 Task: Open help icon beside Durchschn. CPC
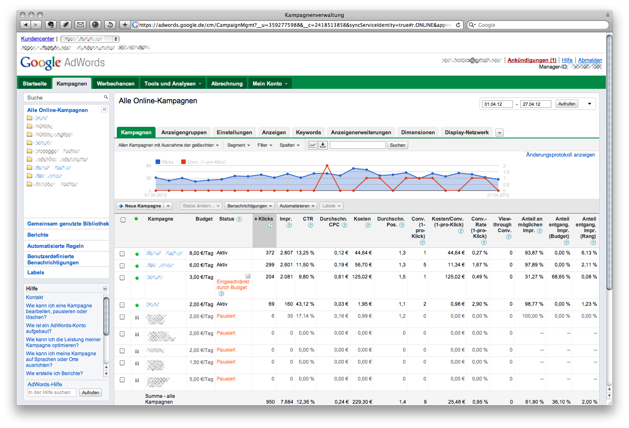point(344,225)
